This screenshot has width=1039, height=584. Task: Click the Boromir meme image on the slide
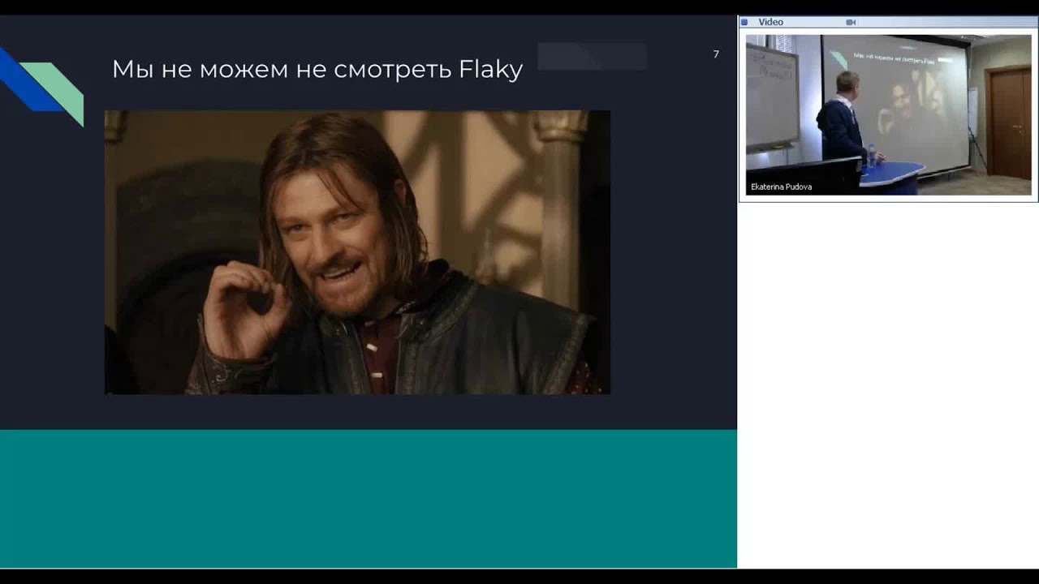pos(357,252)
